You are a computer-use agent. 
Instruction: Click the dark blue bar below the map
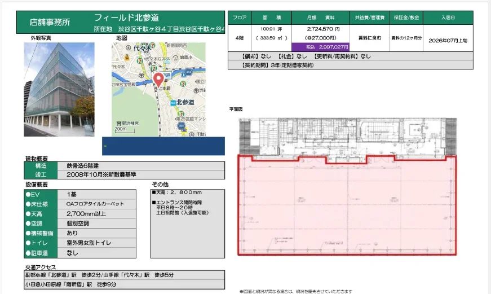pyautogui.click(x=163, y=146)
